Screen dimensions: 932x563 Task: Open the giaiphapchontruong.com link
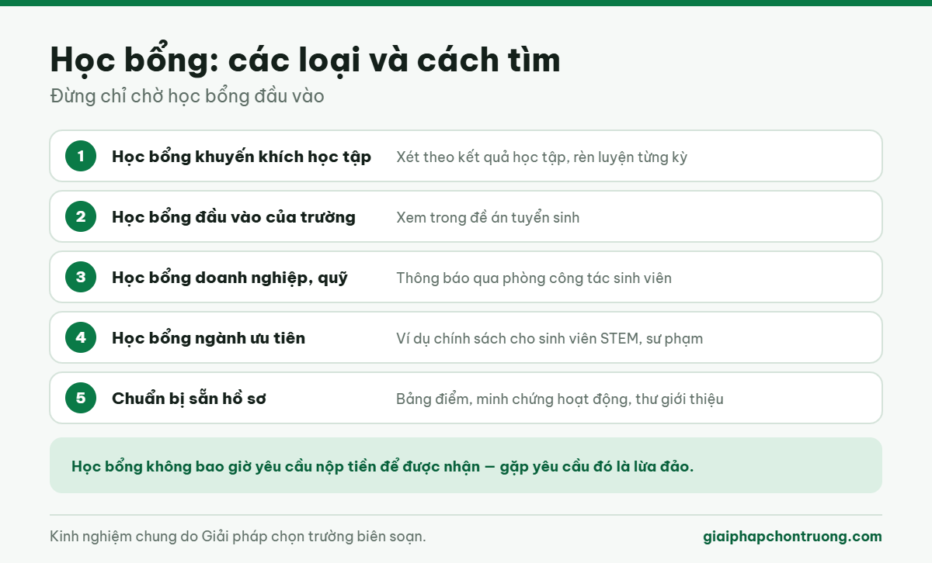(x=792, y=537)
